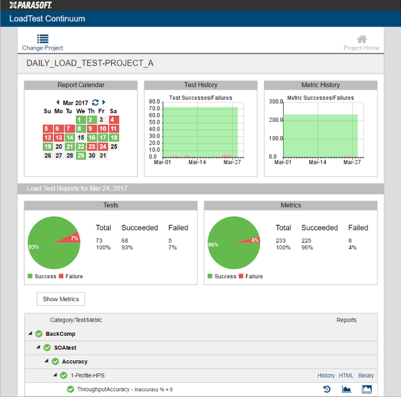Click SOAtest green success status icon
401x397 pixels.
[47, 348]
